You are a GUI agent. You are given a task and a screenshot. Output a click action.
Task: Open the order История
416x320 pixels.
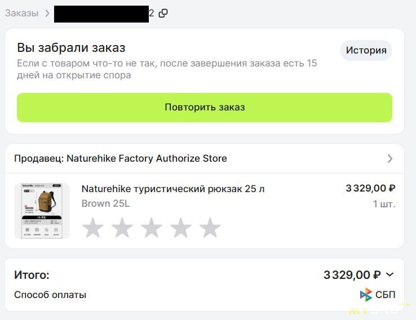pyautogui.click(x=366, y=50)
